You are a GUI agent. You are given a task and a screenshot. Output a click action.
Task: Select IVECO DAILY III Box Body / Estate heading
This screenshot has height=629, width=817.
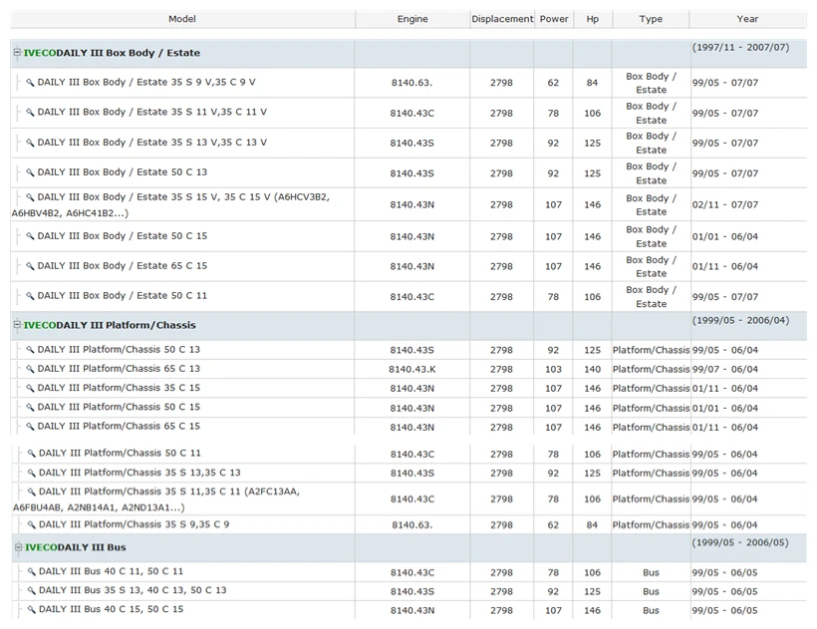click(x=112, y=53)
